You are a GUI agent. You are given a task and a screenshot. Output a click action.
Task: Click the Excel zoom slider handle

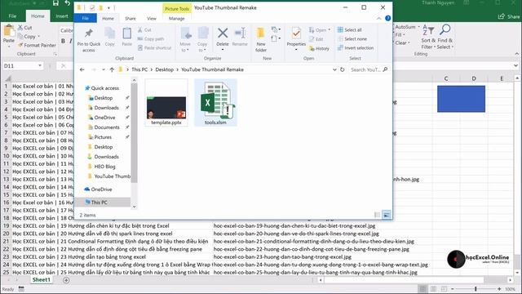[x=476, y=288]
